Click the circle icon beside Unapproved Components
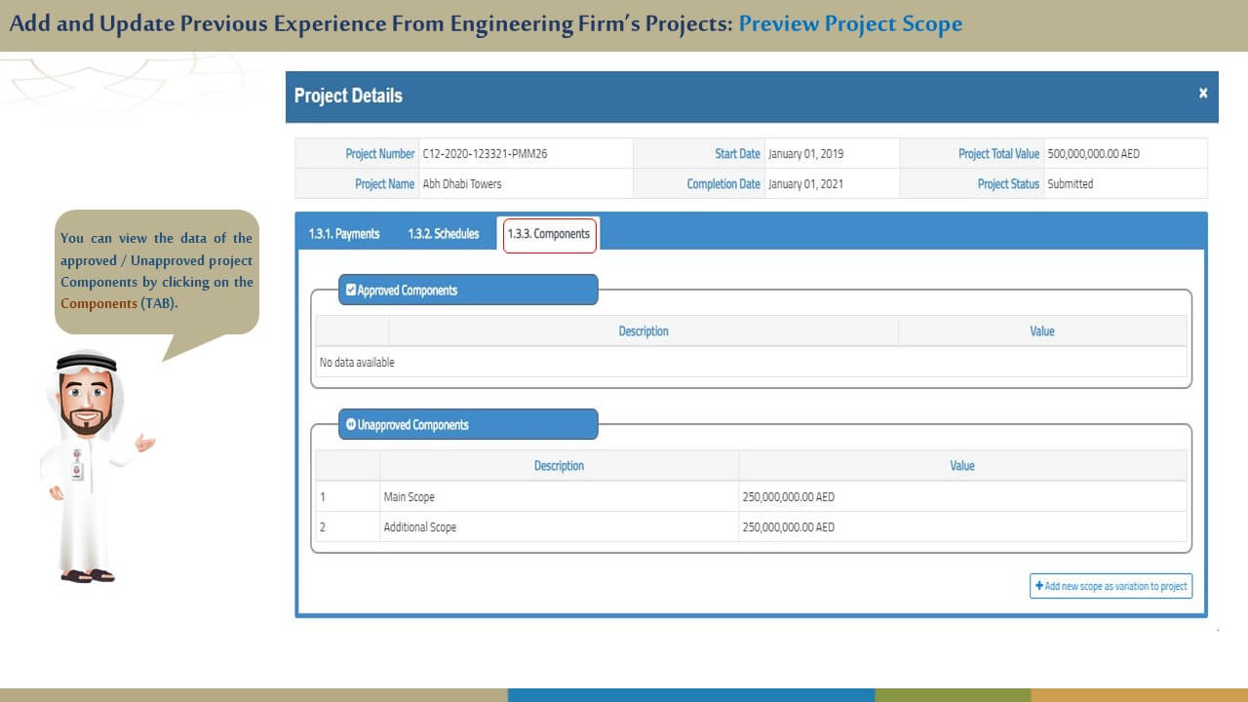The height and width of the screenshot is (702, 1248). 351,424
